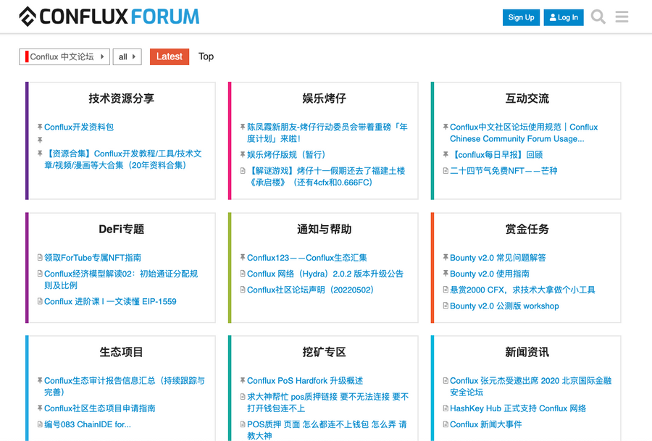652x441 pixels.
Task: Open the 赏金任务 category heading
Action: 527,229
